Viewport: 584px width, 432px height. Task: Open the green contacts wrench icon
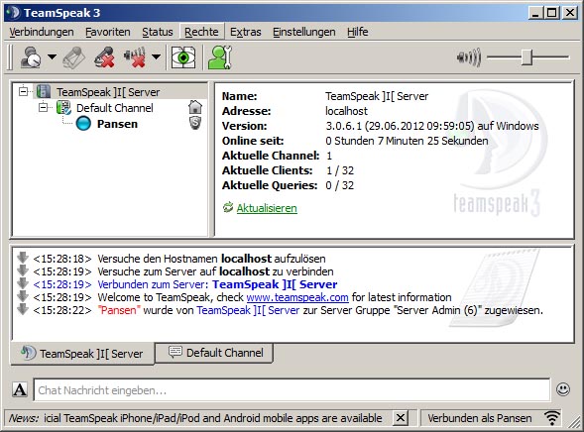[220, 57]
